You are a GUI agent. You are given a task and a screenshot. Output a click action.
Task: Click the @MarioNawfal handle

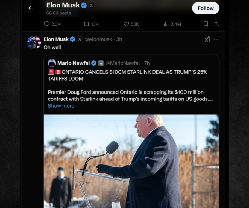[123, 63]
